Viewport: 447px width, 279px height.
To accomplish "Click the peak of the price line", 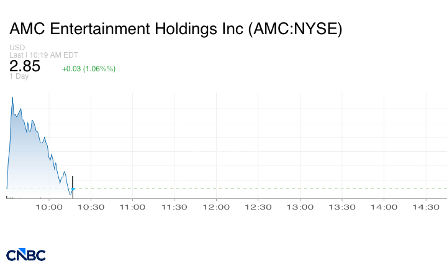I will click(12, 98).
